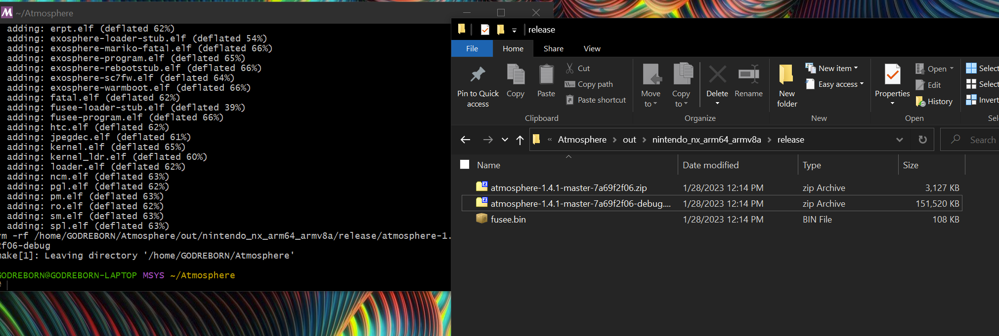
Task: Click the Invert selection icon
Action: point(971,100)
